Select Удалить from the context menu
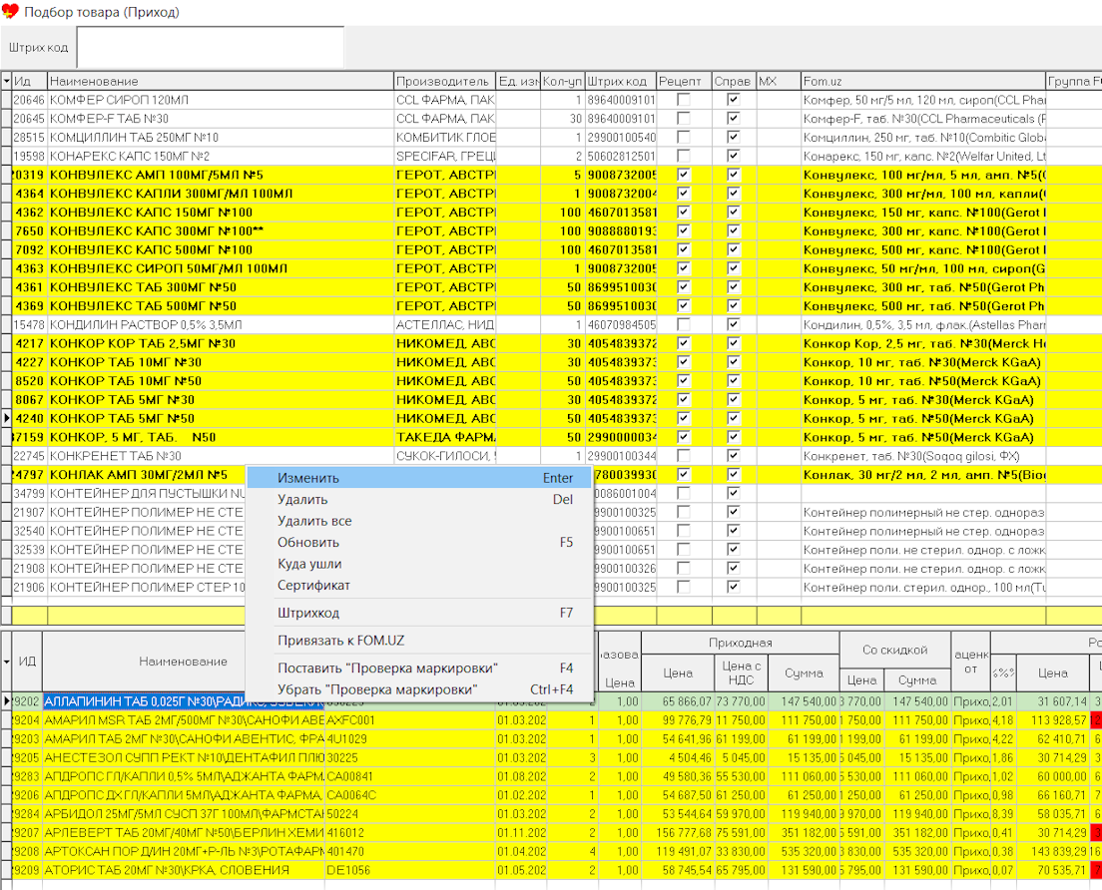The height and width of the screenshot is (890, 1102). (x=302, y=500)
